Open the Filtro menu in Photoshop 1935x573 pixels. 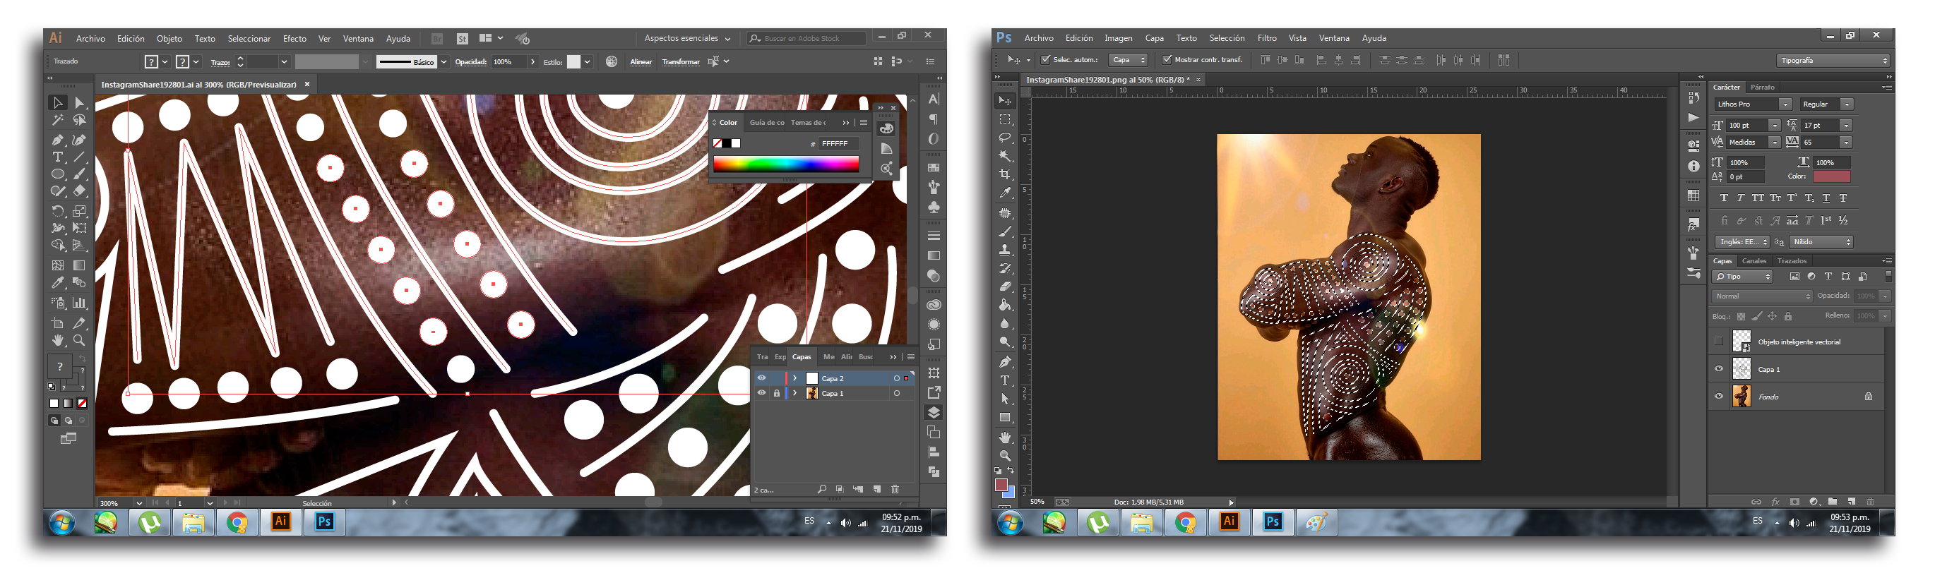1266,38
